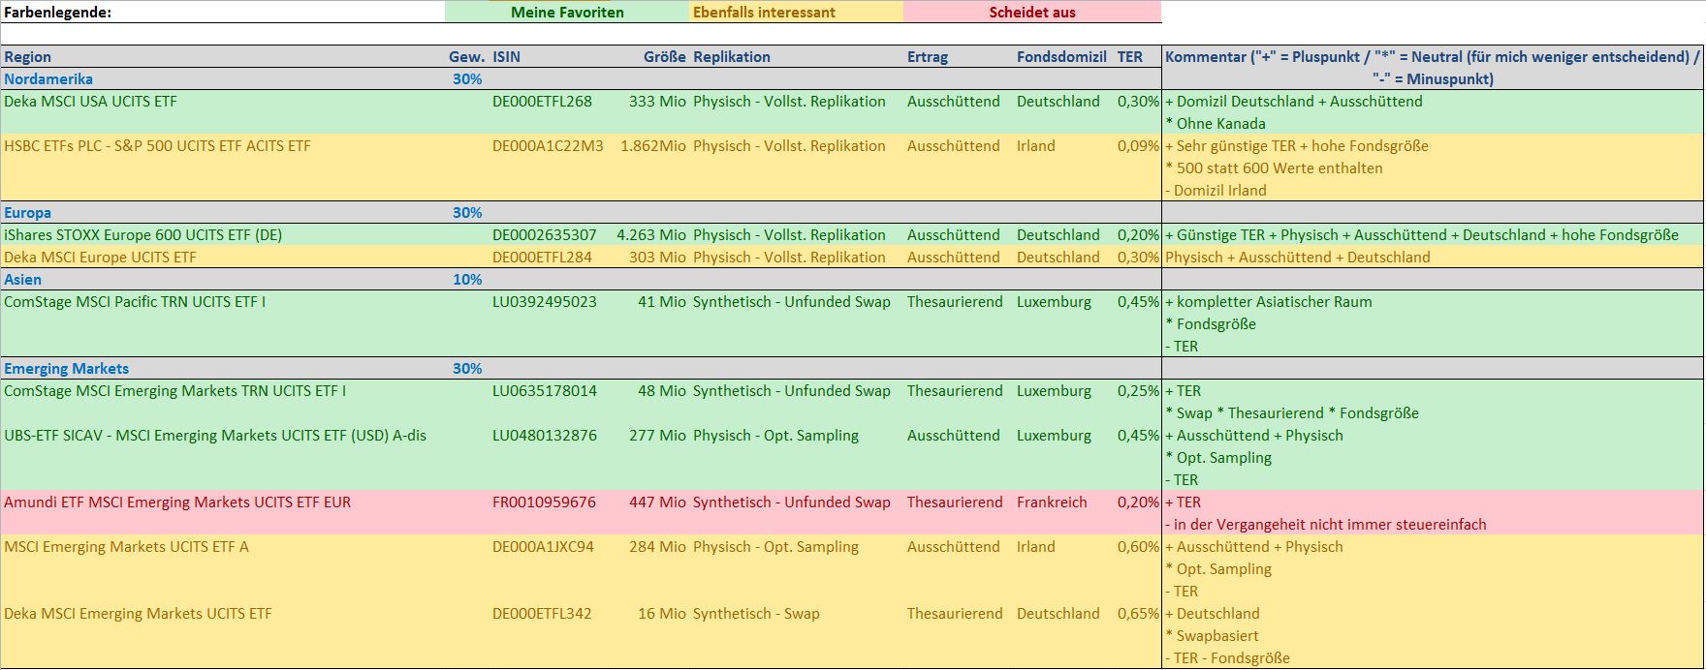Select the "Nordamerika" region heading
Screen dimensions: 1706x670
[48, 79]
